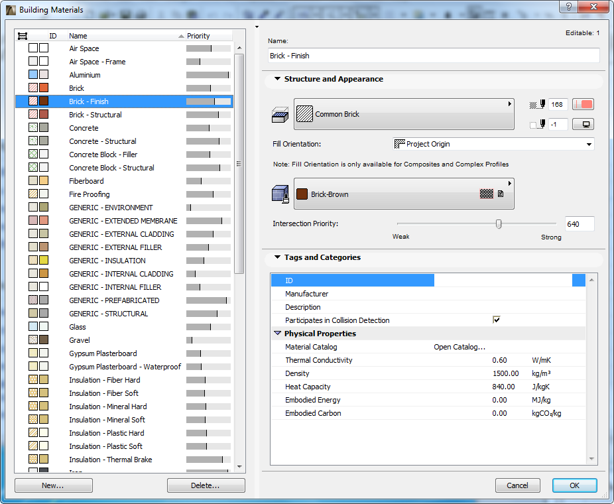
Task: Sort the list by ID column
Action: 58,36
